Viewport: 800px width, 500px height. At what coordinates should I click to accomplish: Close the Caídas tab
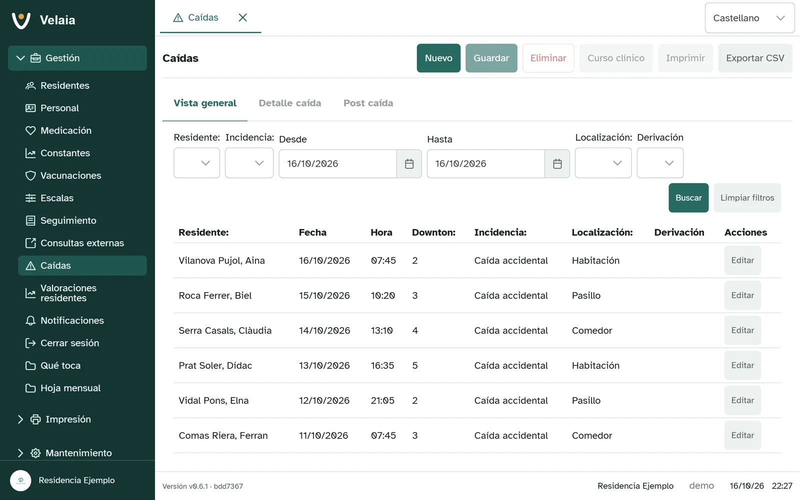coord(242,17)
